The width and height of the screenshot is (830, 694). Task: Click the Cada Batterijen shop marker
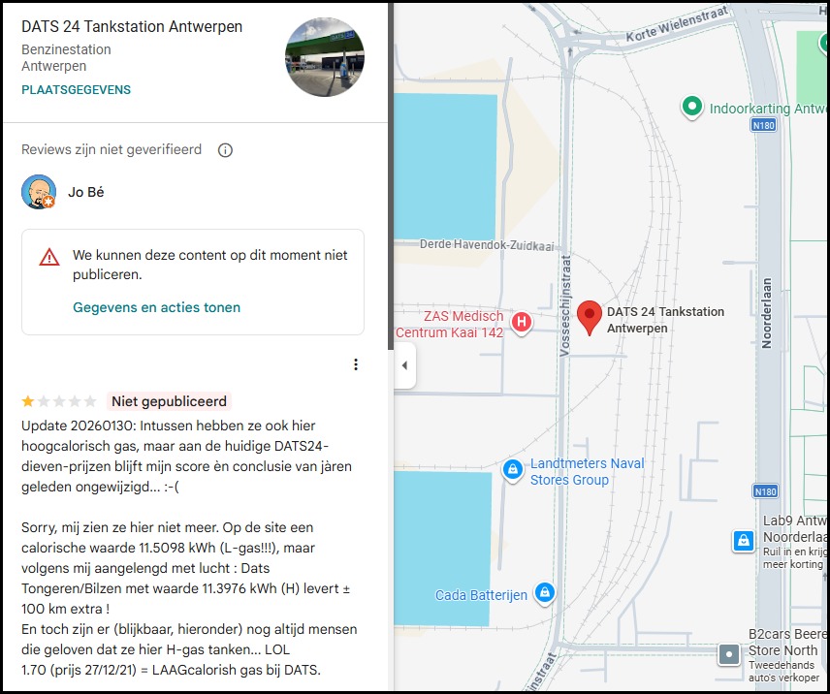coord(545,593)
